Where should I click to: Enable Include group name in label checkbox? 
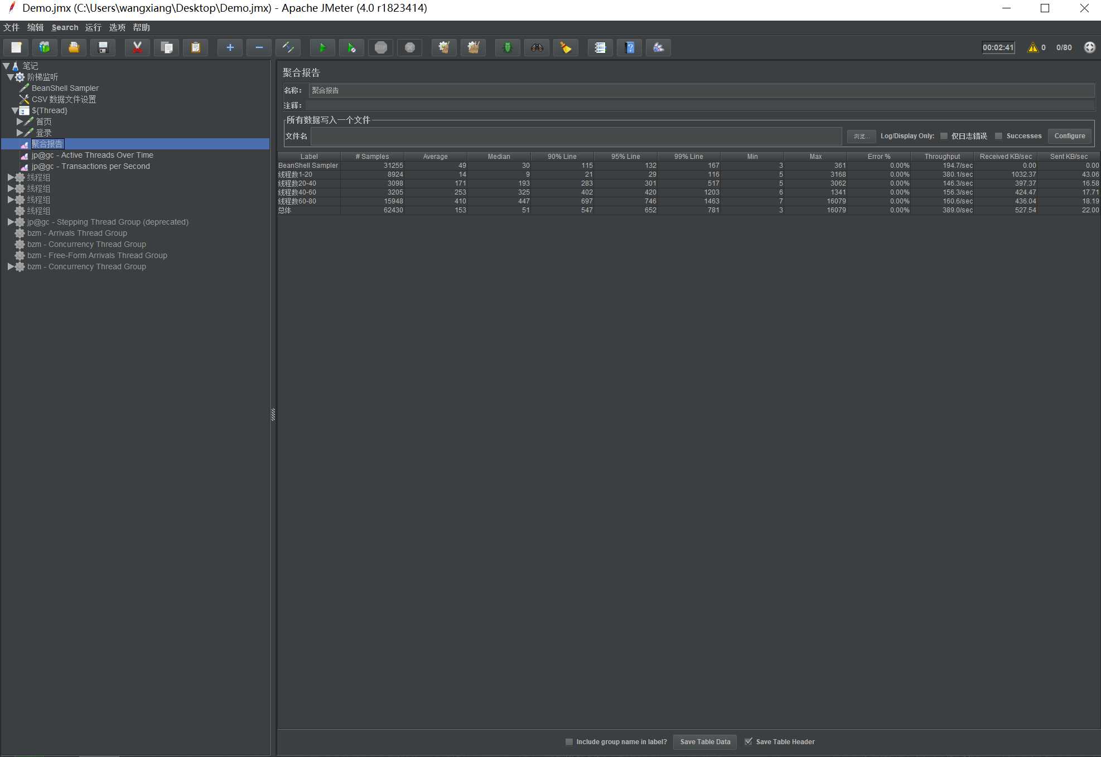[569, 741]
